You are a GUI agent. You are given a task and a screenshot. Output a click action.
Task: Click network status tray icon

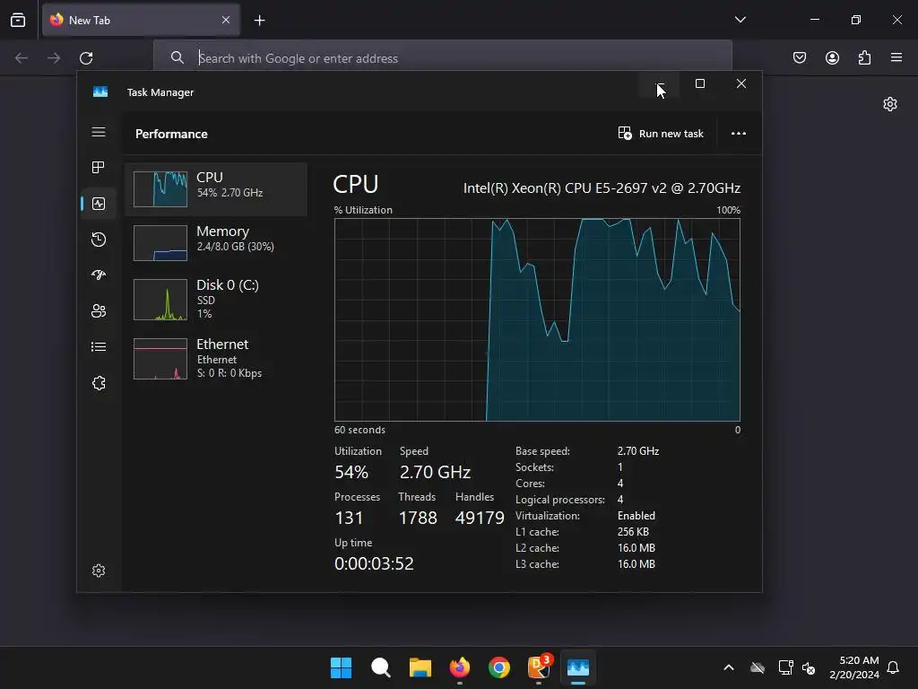click(785, 667)
